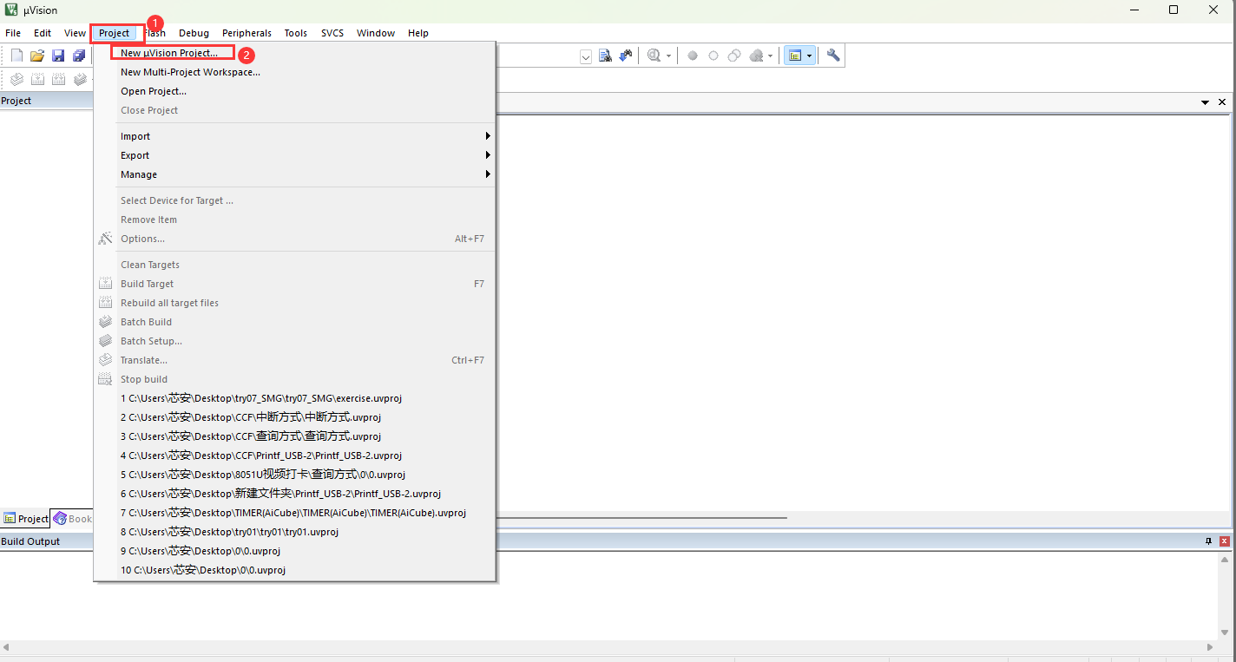Click the Find in Files icon
1236x662 pixels.
(x=606, y=56)
